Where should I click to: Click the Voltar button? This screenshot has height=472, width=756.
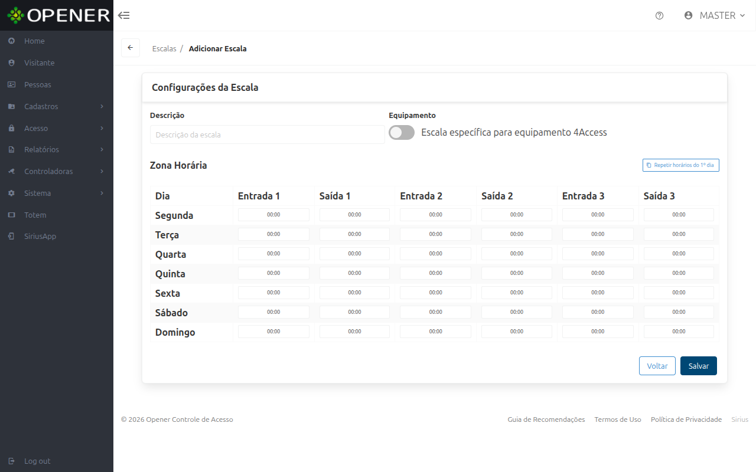click(657, 366)
